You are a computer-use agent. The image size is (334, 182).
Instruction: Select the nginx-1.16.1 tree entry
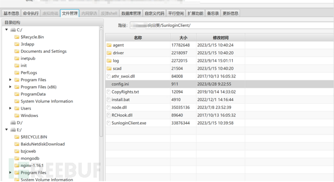32,166
